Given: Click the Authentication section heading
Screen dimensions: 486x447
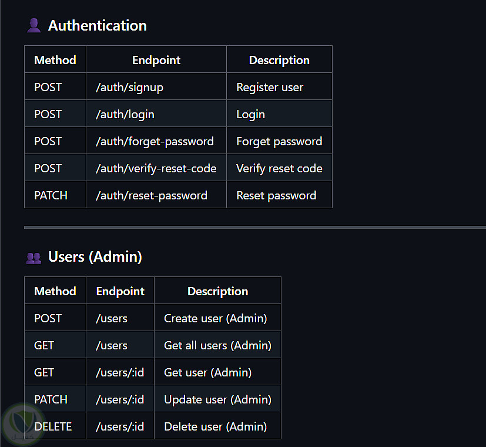Looking at the screenshot, I should point(98,25).
